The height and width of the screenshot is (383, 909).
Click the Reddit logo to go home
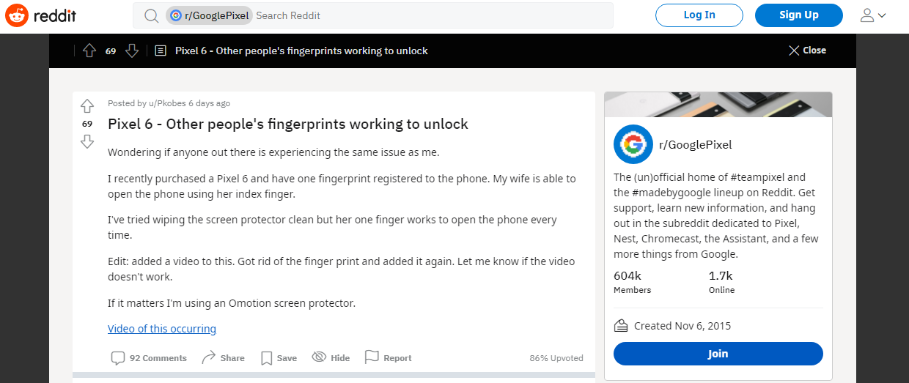pyautogui.click(x=41, y=15)
